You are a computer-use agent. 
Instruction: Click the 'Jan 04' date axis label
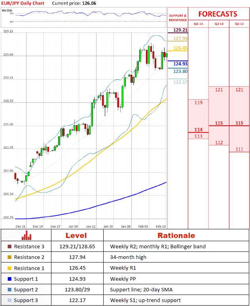(x=73, y=227)
